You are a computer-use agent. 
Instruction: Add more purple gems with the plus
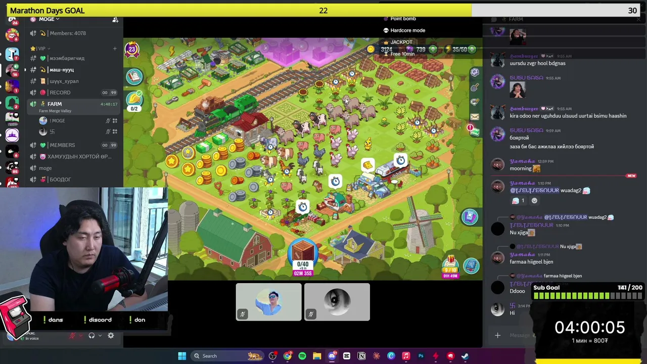coord(433,50)
